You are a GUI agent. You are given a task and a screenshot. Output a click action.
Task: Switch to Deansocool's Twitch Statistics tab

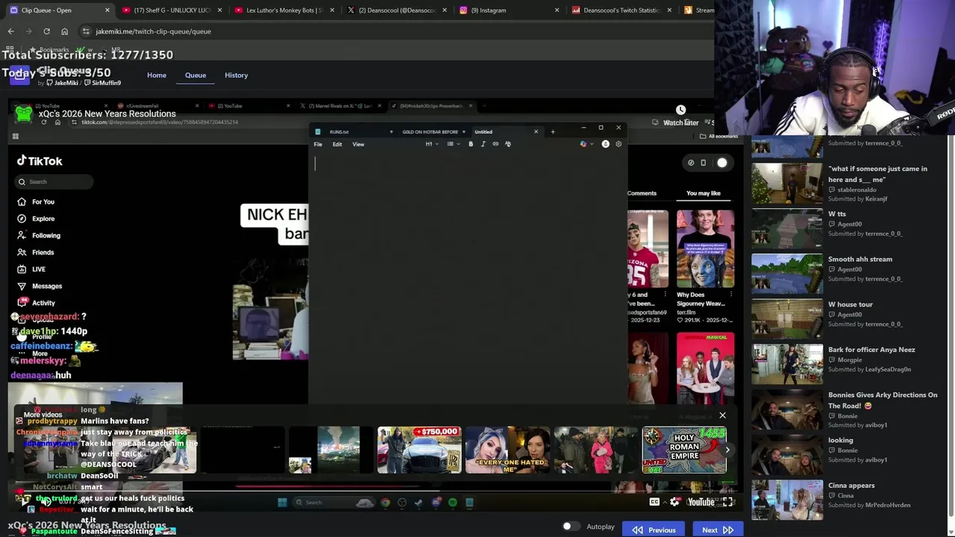622,10
